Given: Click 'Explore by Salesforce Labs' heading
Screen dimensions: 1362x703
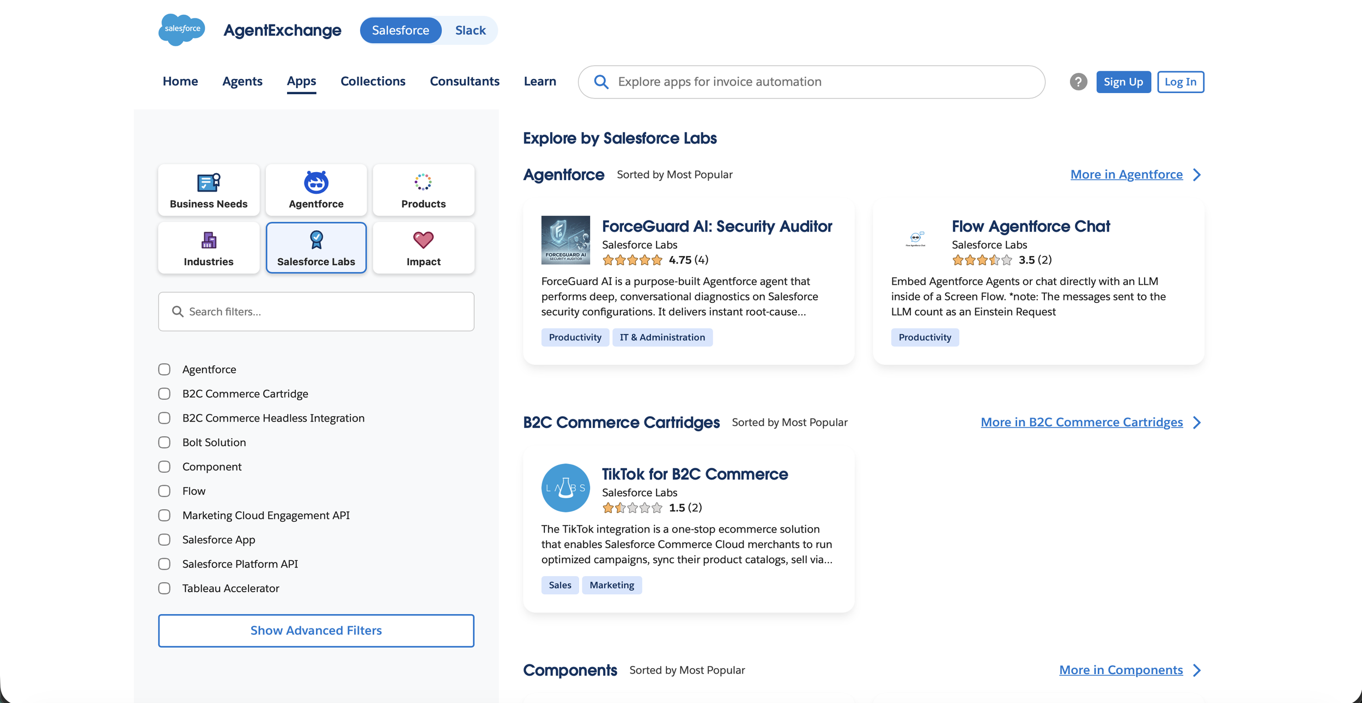Looking at the screenshot, I should pyautogui.click(x=619, y=138).
